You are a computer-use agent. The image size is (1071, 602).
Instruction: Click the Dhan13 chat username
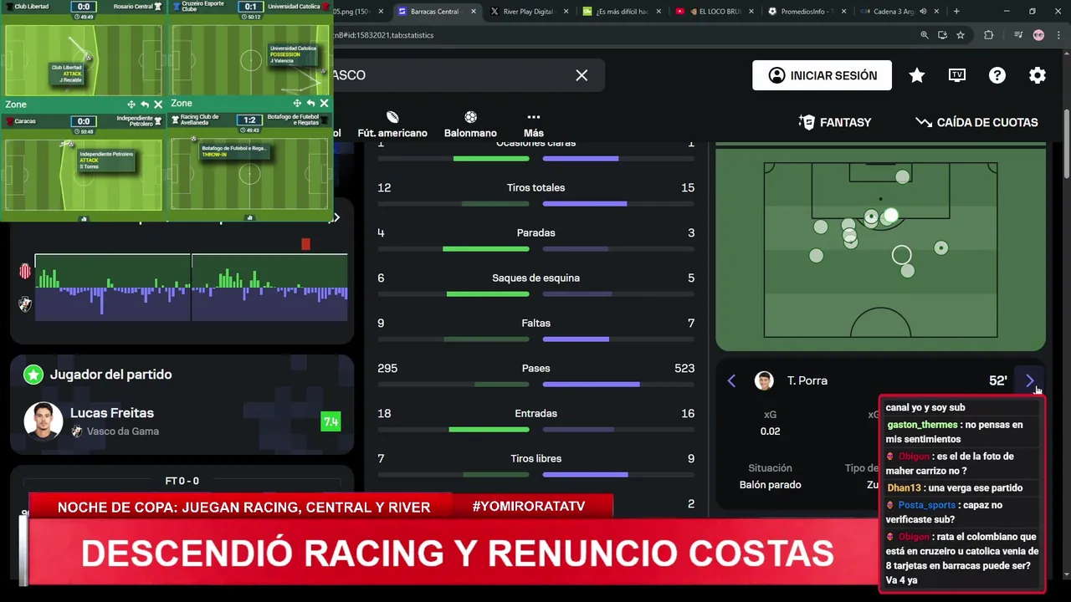coord(904,488)
